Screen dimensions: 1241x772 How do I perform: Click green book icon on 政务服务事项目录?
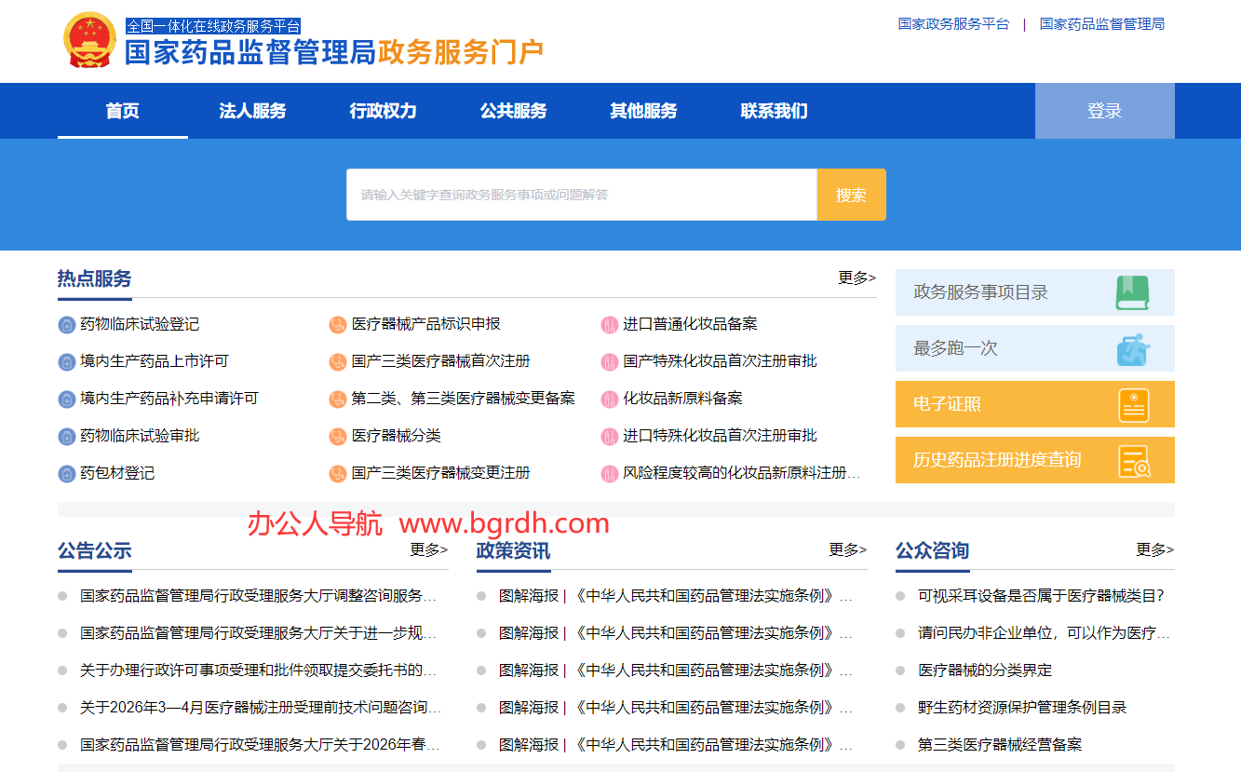point(1133,293)
